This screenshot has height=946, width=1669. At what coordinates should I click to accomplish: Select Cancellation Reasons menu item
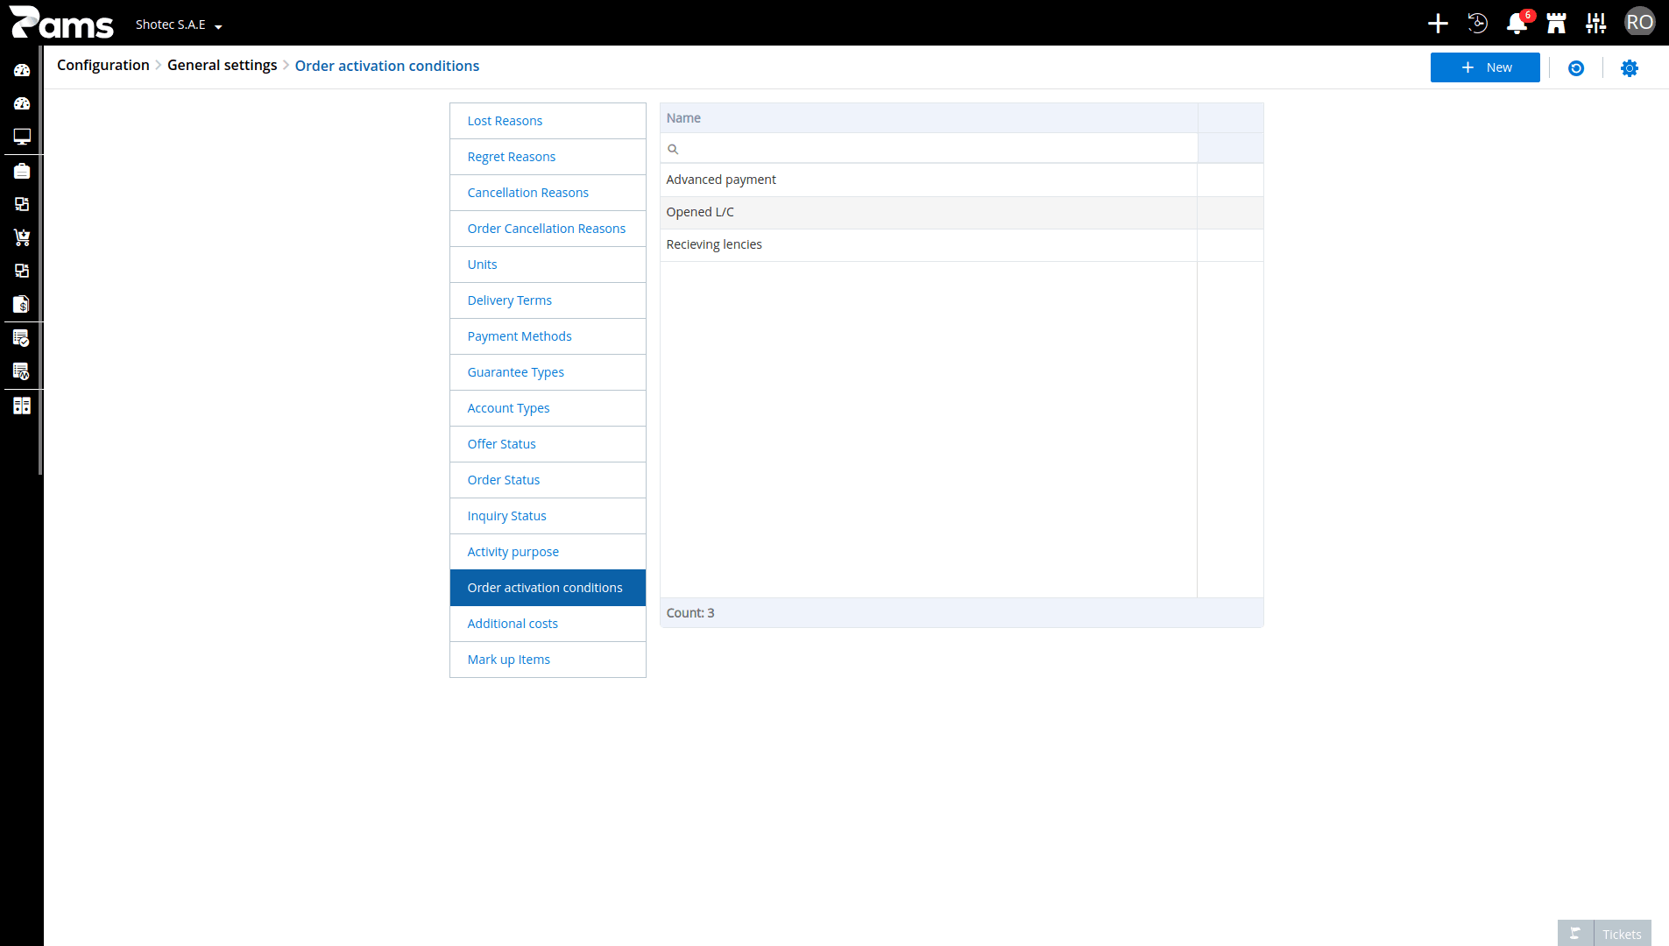click(548, 193)
